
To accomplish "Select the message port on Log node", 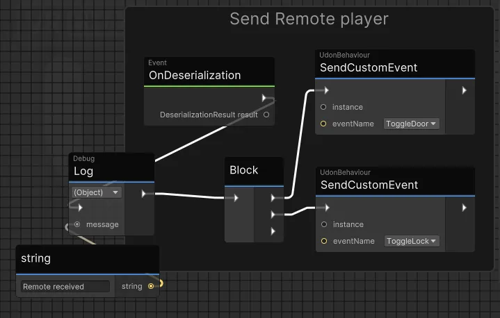I will [77, 224].
